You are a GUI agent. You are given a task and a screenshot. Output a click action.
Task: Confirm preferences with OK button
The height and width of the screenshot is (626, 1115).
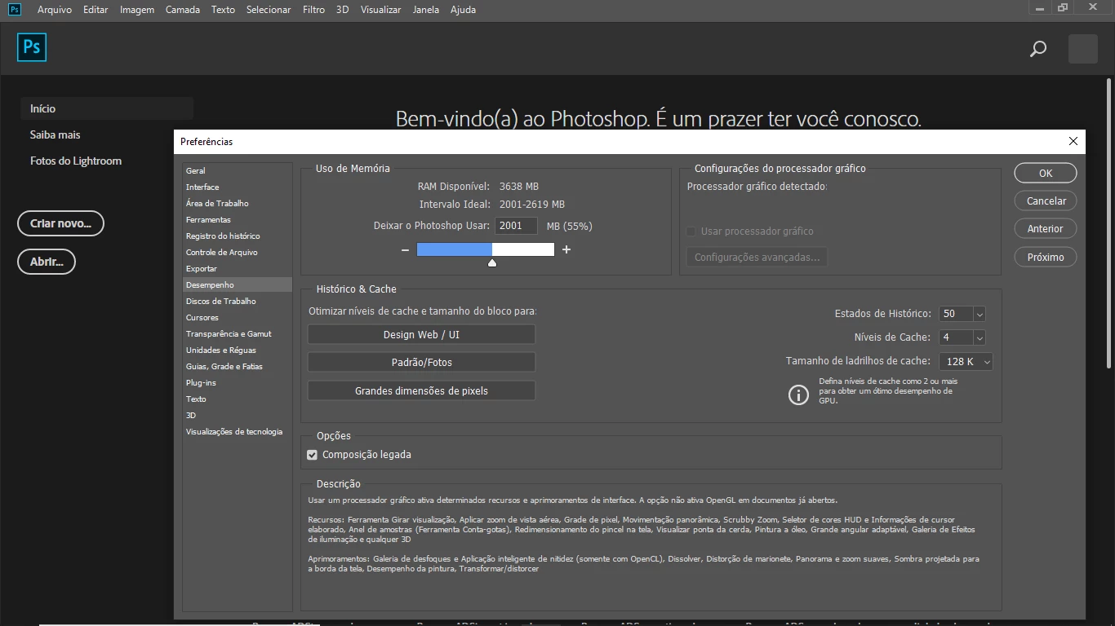pos(1046,173)
